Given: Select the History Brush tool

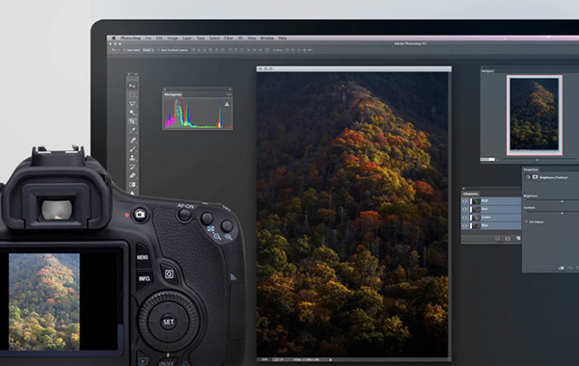Looking at the screenshot, I should coord(132,167).
